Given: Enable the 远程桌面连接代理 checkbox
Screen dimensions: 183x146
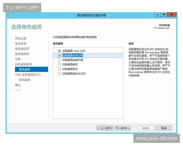Looking at the screenshot, I should (x=59, y=60).
